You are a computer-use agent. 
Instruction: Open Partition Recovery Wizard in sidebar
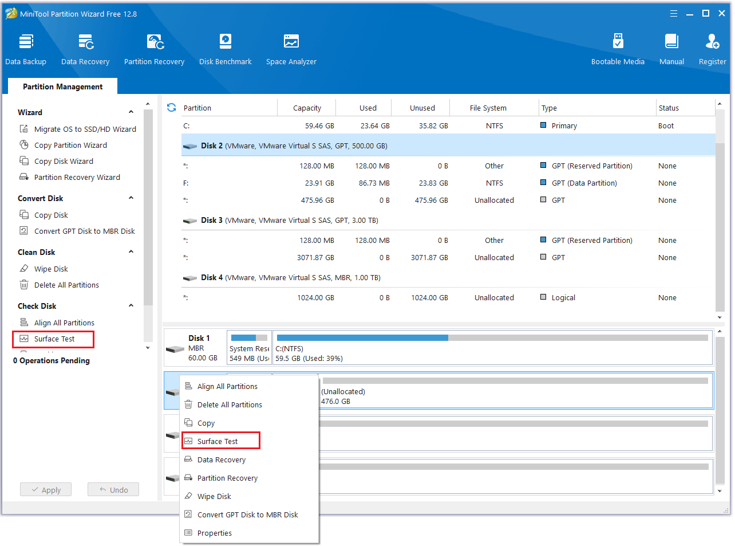coord(70,177)
